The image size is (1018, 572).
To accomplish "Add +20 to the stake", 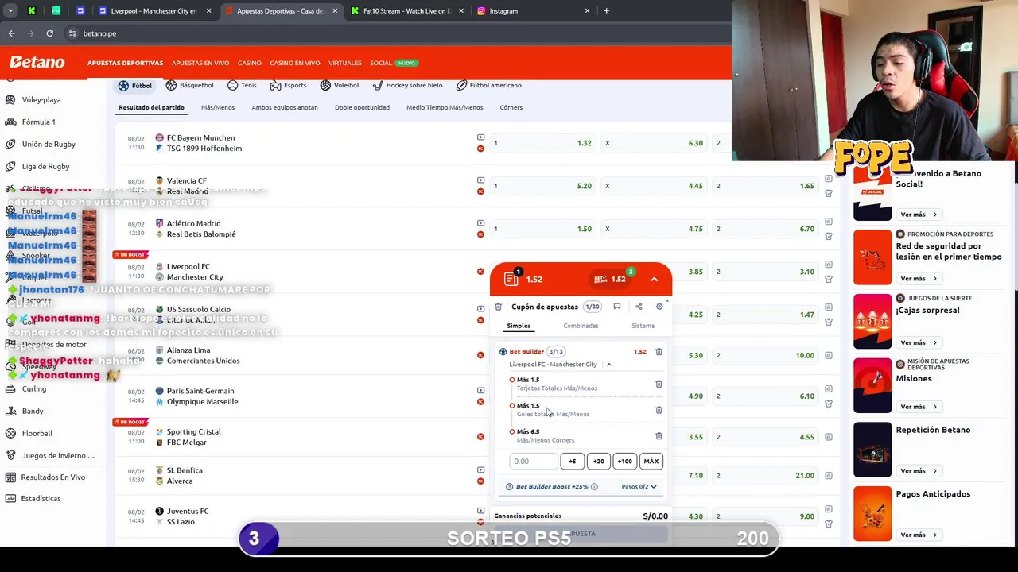I will pos(598,462).
